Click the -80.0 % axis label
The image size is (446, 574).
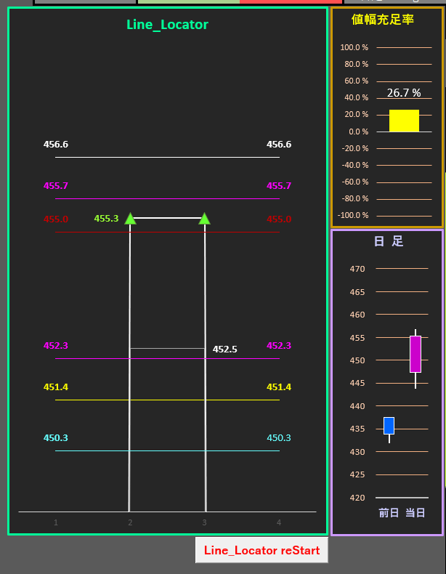click(355, 198)
